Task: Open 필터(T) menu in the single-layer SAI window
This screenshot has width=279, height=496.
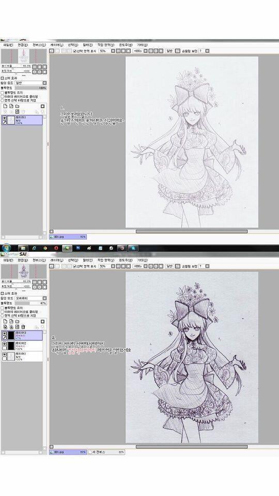Action: [x=88, y=45]
